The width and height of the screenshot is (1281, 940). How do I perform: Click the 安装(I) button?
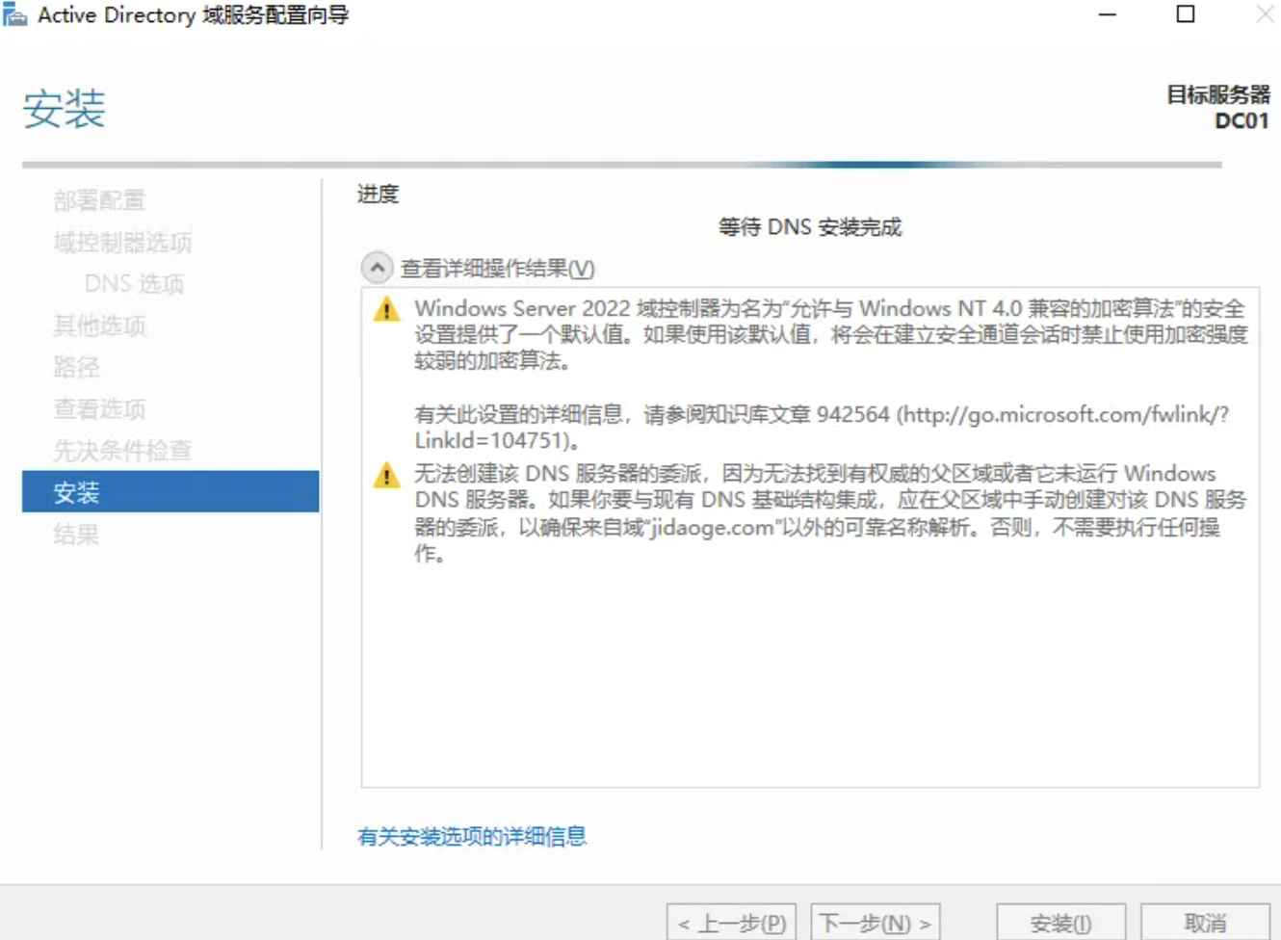[x=1060, y=923]
